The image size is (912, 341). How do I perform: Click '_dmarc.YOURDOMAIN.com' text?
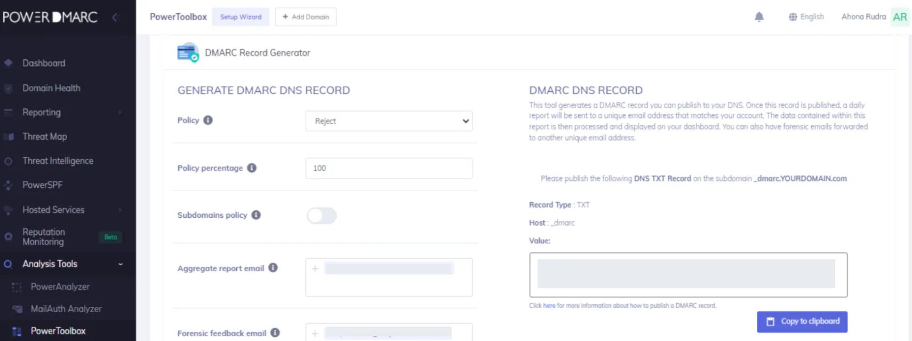(x=800, y=179)
